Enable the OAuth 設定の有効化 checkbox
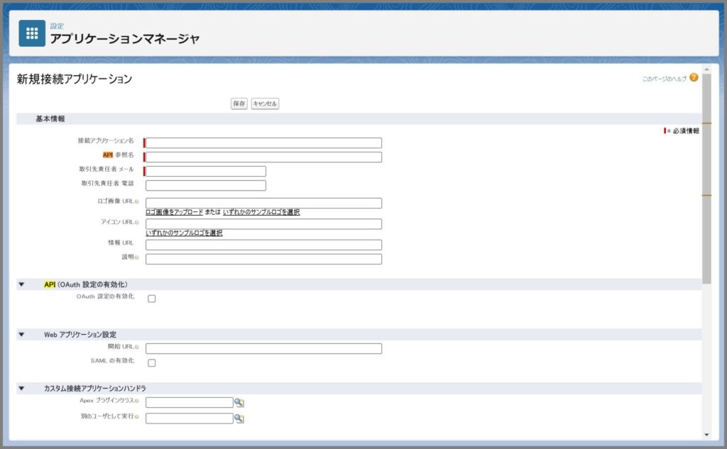 point(151,299)
